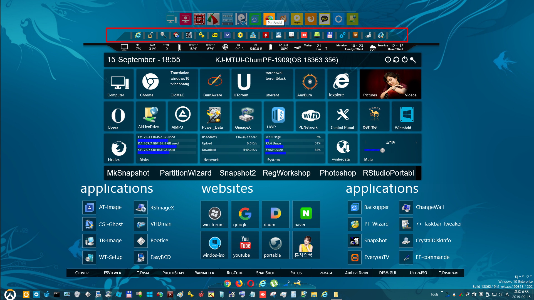The image size is (534, 300).
Task: Select Clover in the bottom launcher bar
Action: tap(82, 273)
